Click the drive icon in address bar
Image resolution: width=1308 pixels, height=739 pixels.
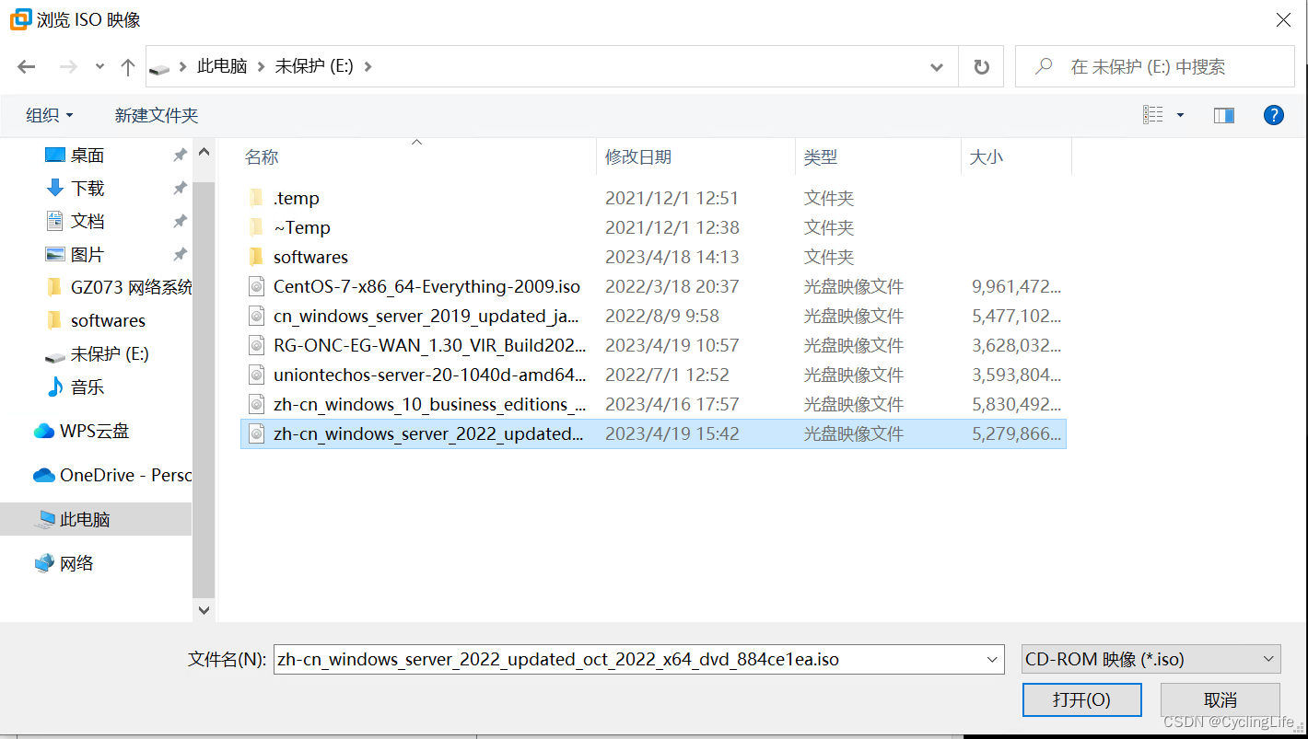(159, 68)
